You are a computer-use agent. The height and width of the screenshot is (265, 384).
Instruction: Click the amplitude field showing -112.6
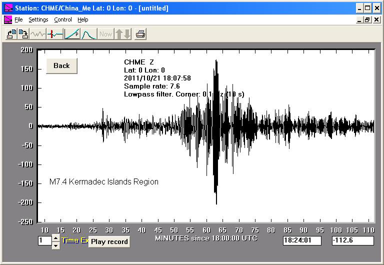pyautogui.click(x=352, y=240)
